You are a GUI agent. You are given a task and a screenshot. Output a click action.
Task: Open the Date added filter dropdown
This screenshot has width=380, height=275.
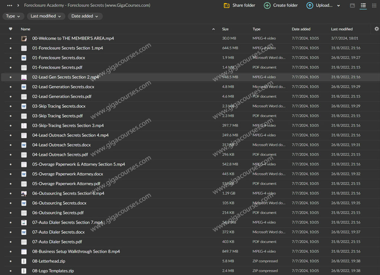[85, 16]
